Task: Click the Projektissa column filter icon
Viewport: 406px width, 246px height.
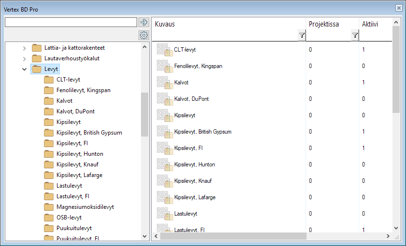Action: pos(355,35)
